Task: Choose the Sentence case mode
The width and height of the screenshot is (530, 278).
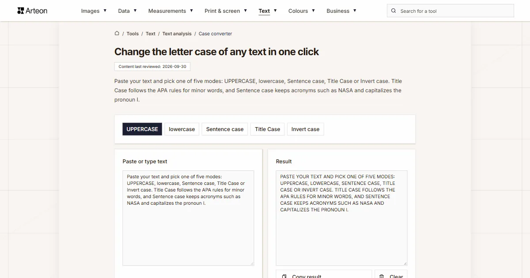Action: (x=225, y=129)
